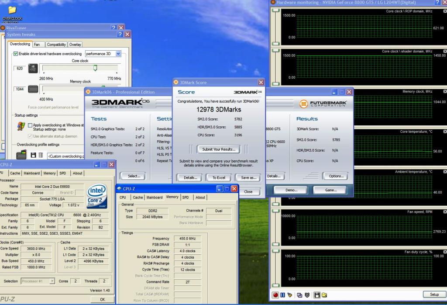Screen dimensions: 447x305
Task: Save the overclocking profile with floppy icon
Action: coord(33,155)
